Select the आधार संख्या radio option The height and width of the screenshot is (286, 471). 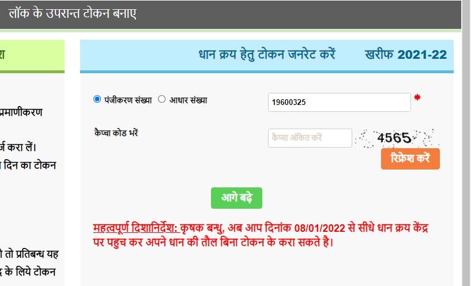pos(161,99)
